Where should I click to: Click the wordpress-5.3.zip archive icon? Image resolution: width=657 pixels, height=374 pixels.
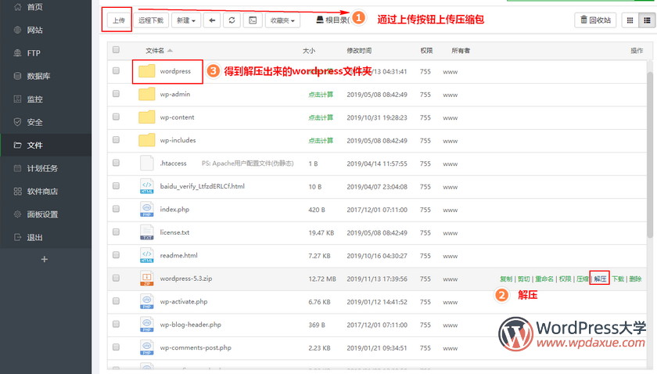147,279
